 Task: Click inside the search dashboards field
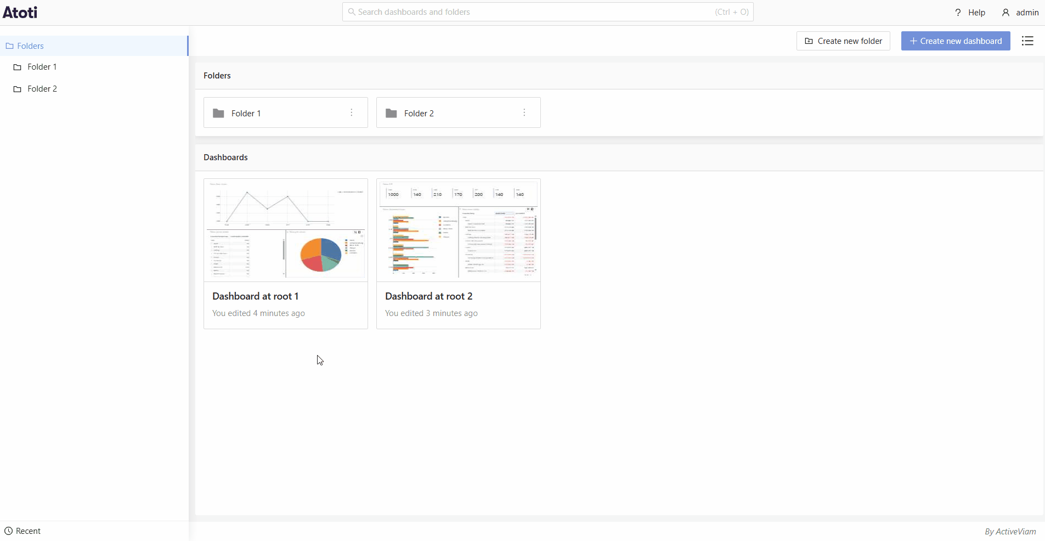point(494,12)
